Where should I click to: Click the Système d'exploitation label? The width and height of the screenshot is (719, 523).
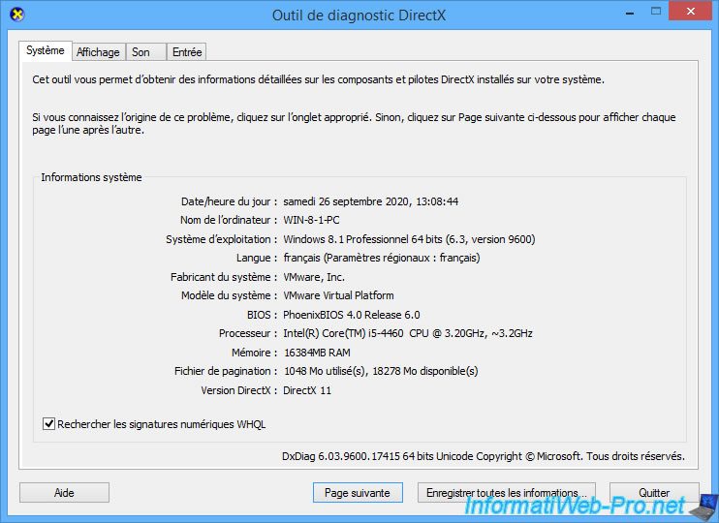pos(222,239)
